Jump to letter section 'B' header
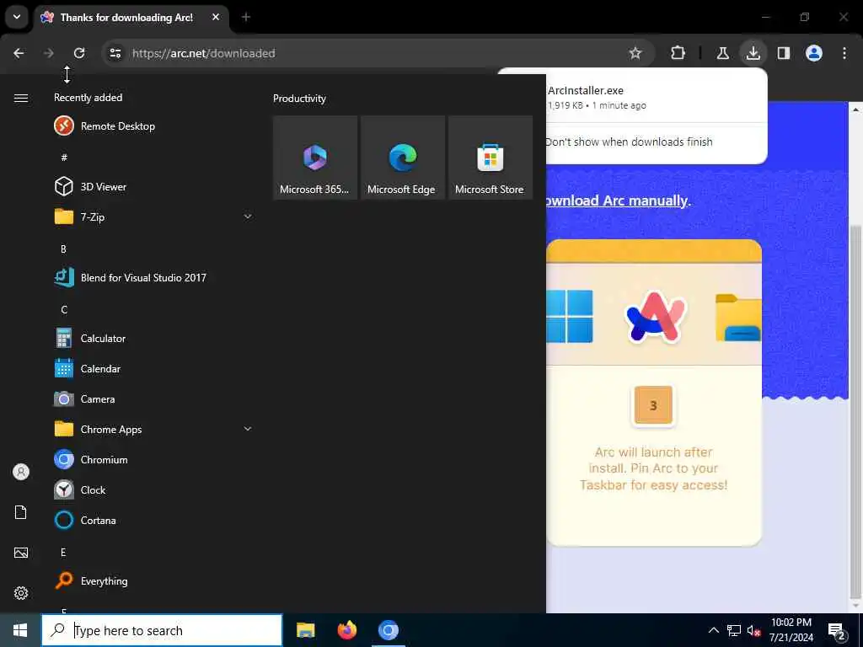The image size is (863, 647). [x=63, y=249]
